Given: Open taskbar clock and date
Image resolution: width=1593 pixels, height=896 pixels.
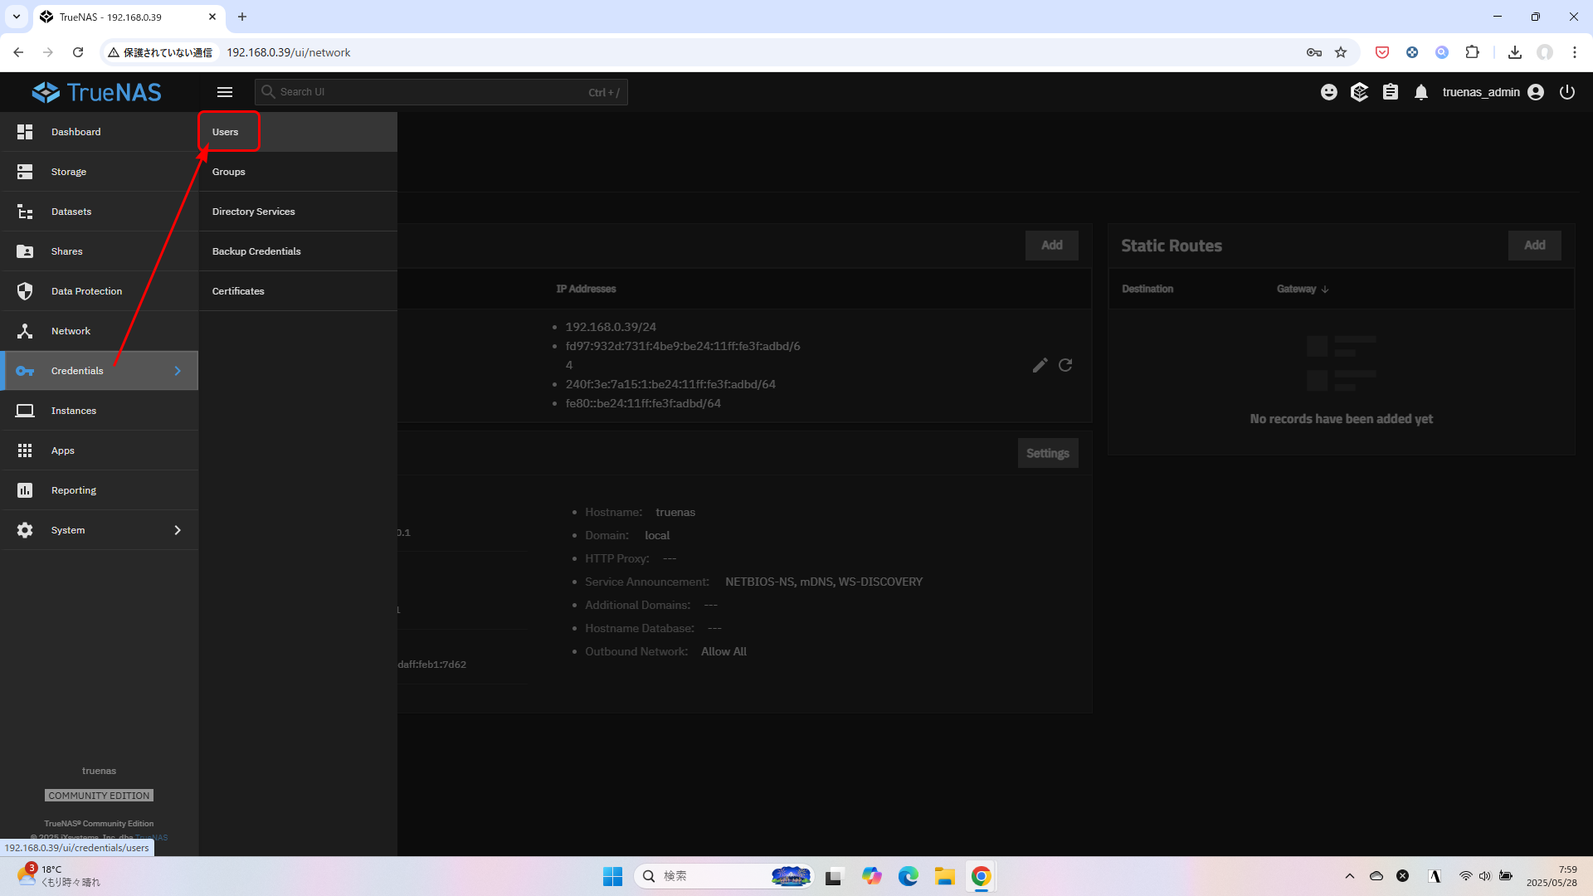Looking at the screenshot, I should [1552, 876].
